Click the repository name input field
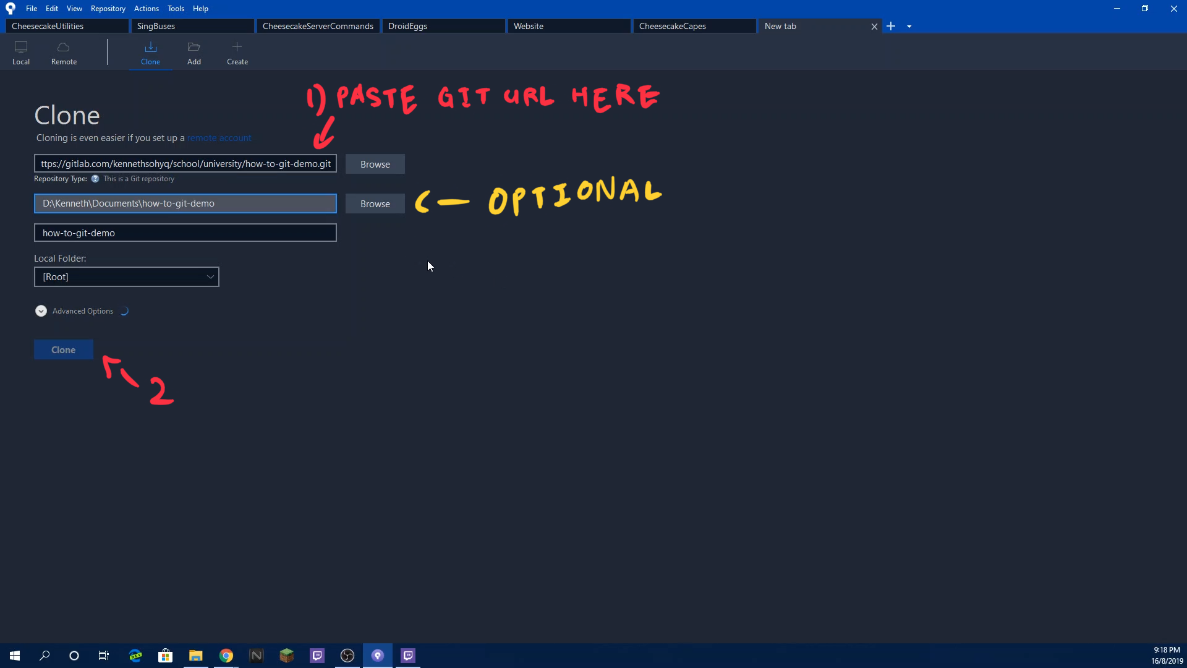Image resolution: width=1187 pixels, height=668 pixels. [x=185, y=233]
